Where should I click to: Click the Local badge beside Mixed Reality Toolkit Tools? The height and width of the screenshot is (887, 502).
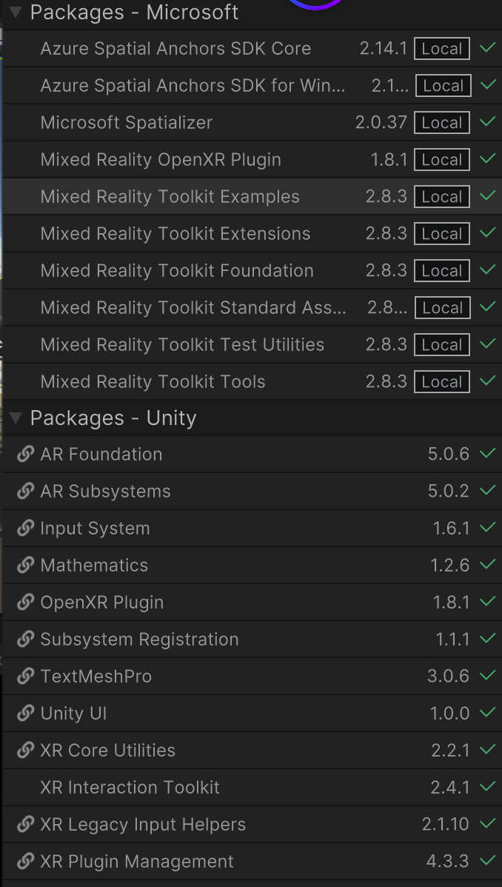(441, 381)
